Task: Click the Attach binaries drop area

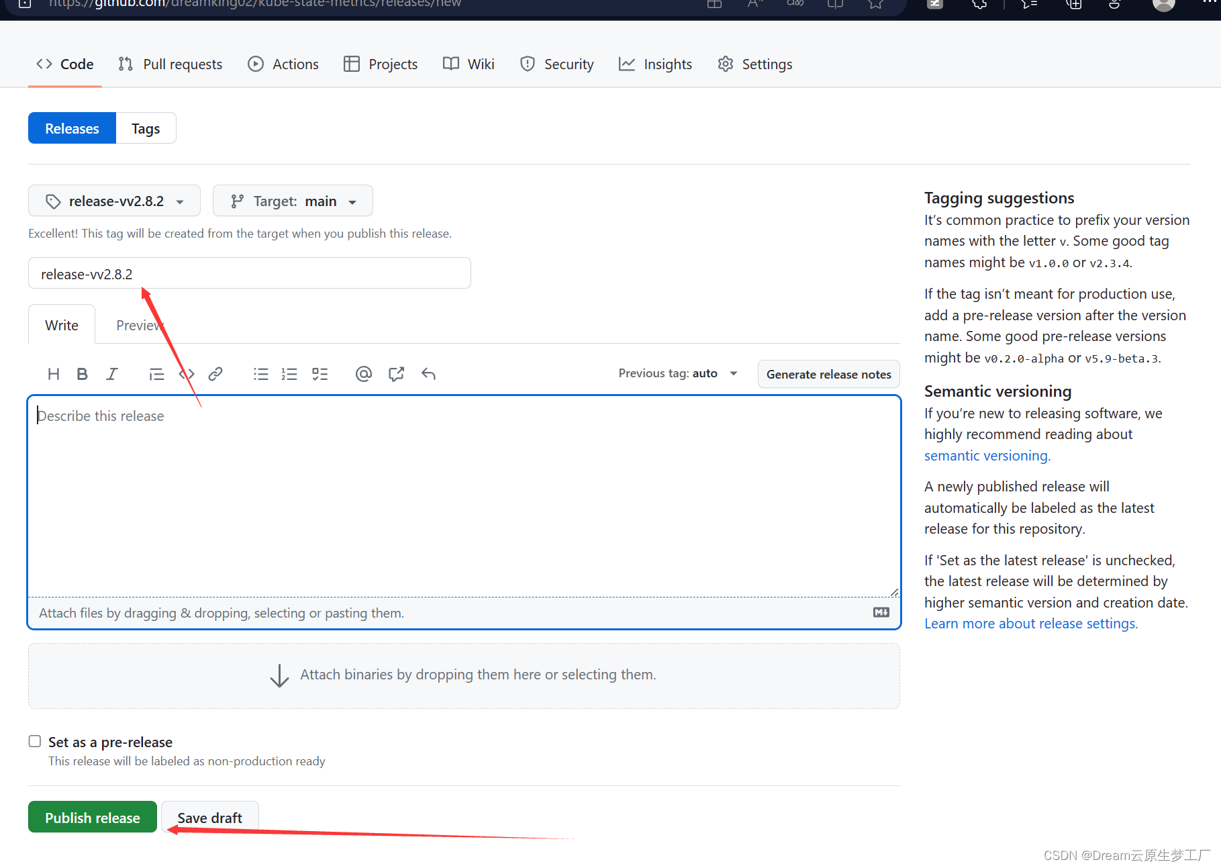Action: click(x=464, y=675)
